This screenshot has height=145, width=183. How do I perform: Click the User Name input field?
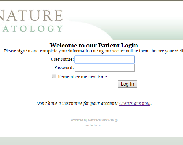[x=105, y=59]
